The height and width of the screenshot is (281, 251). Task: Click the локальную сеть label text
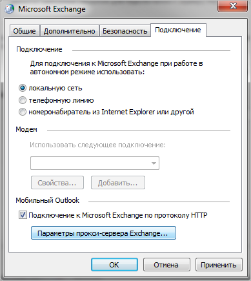pyautogui.click(x=55, y=88)
